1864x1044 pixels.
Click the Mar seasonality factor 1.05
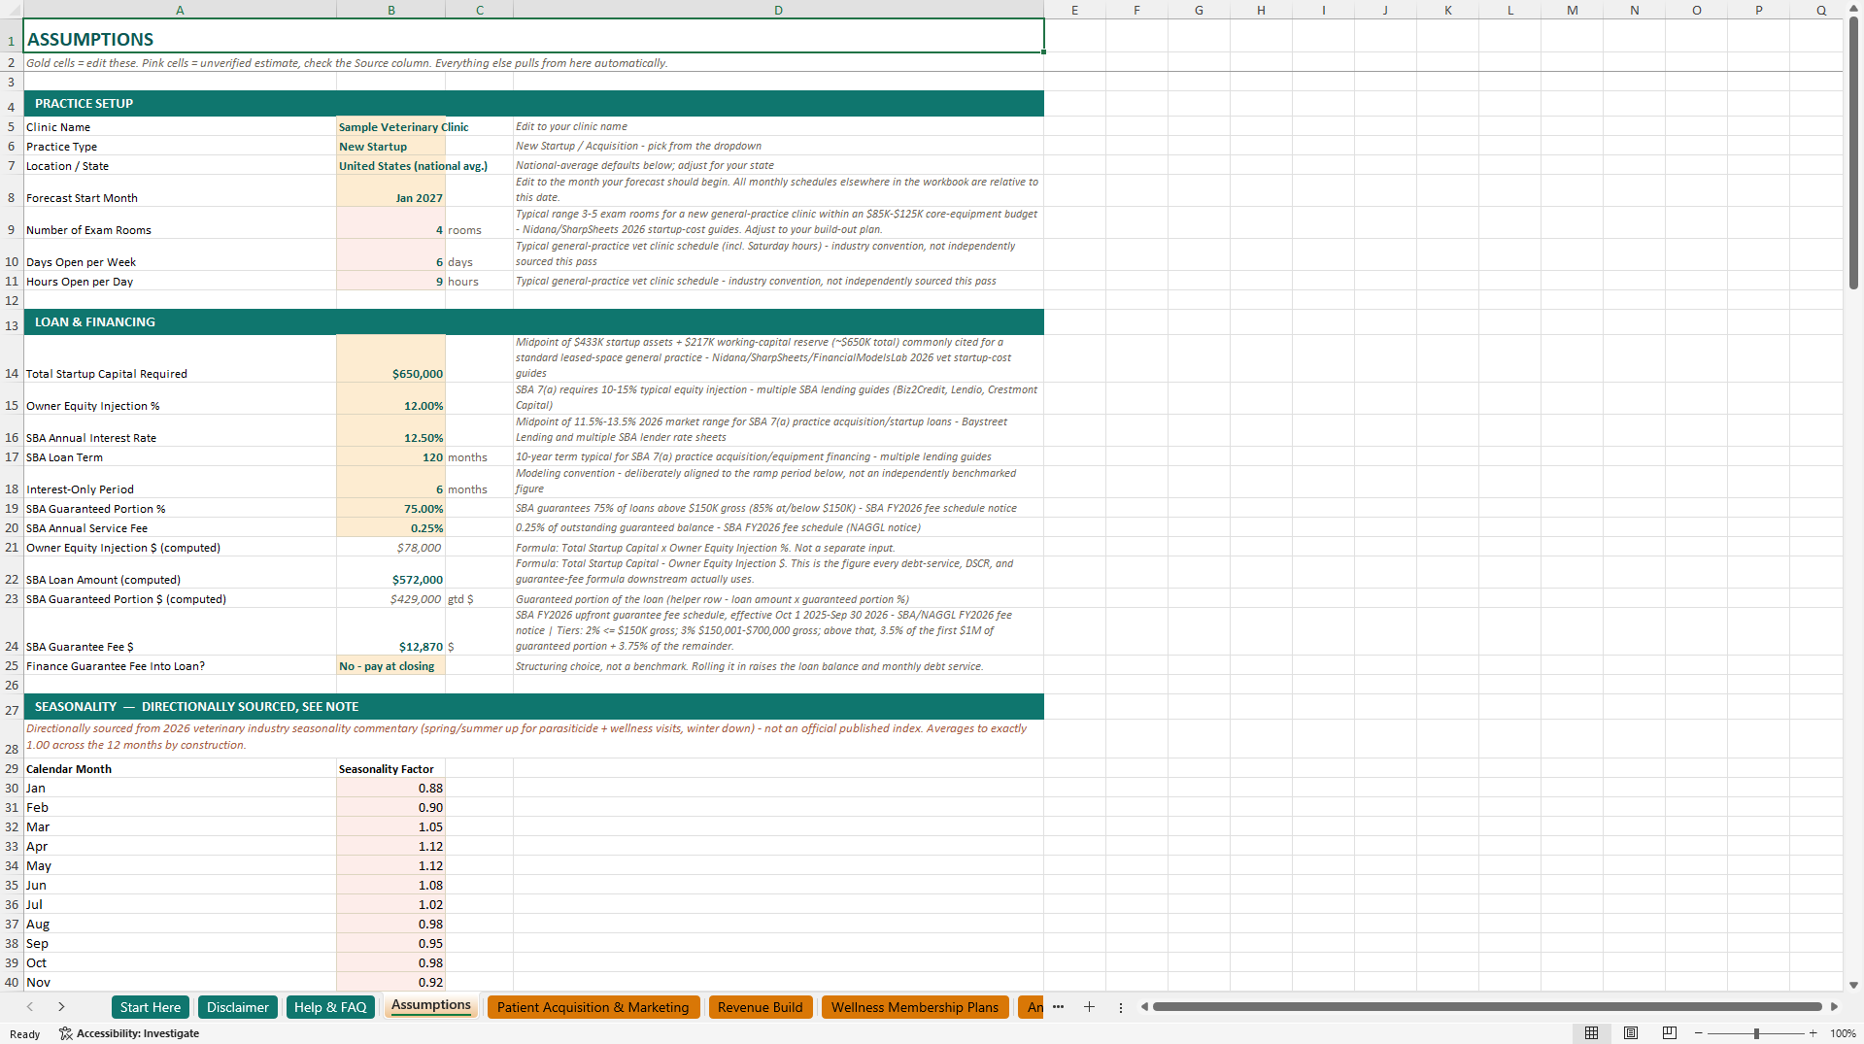click(x=390, y=826)
